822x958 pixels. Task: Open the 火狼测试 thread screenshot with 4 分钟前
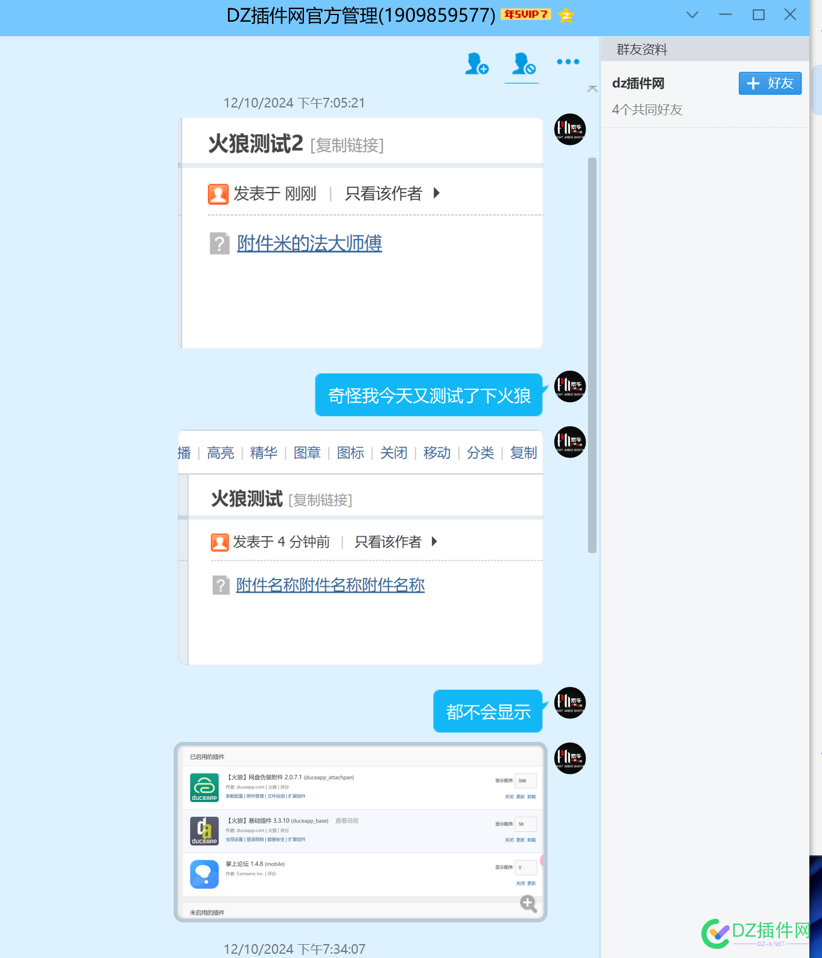coord(361,548)
